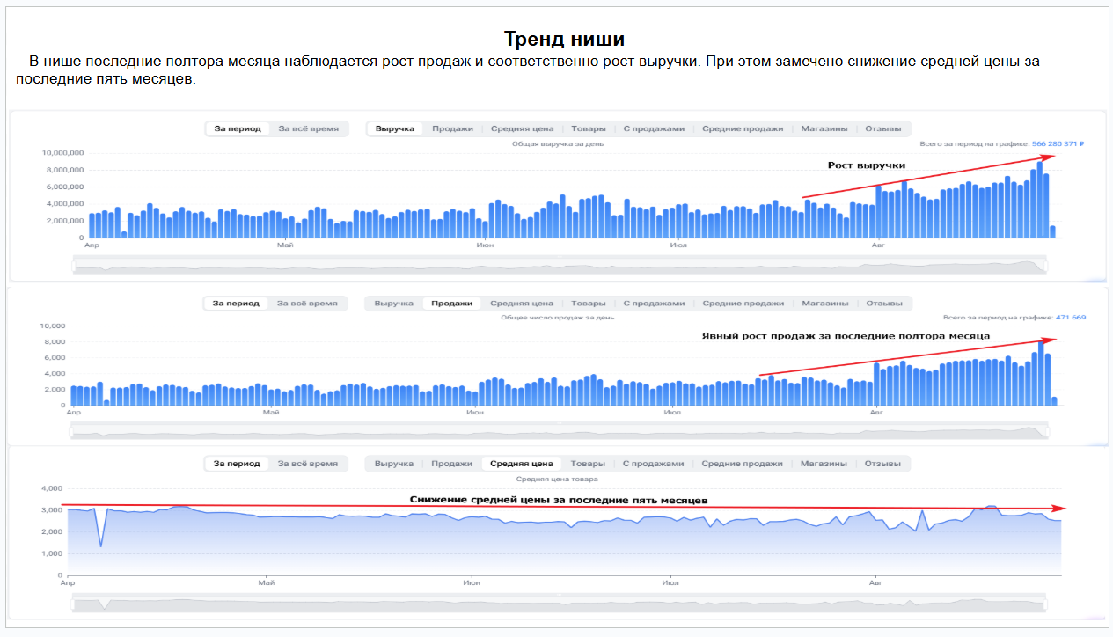Switch bottom chart to "Выручка" tab

click(393, 464)
